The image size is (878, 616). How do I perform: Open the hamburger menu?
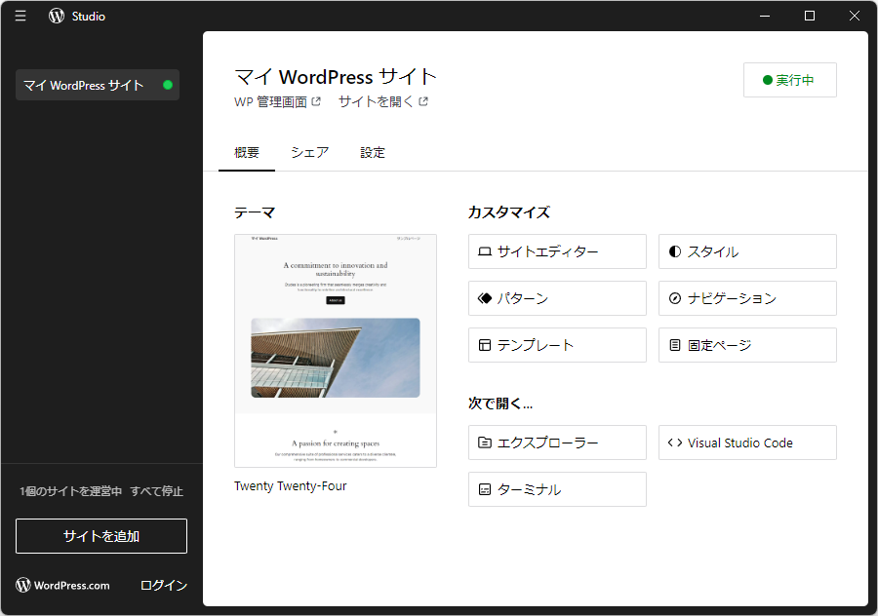(x=20, y=16)
